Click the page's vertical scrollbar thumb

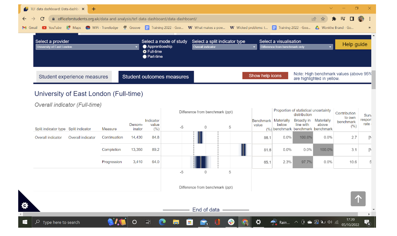(x=374, y=80)
